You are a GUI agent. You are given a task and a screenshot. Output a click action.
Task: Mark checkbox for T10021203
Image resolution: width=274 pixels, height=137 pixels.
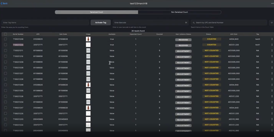pos(5,119)
